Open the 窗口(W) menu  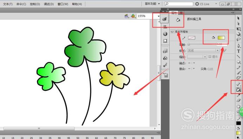pos(63,4)
